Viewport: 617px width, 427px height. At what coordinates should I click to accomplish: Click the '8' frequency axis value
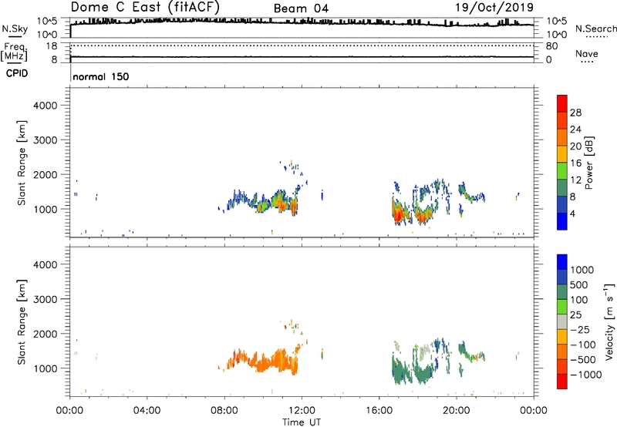[x=54, y=60]
